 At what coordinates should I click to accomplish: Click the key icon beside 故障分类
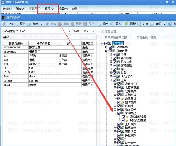click(123, 99)
